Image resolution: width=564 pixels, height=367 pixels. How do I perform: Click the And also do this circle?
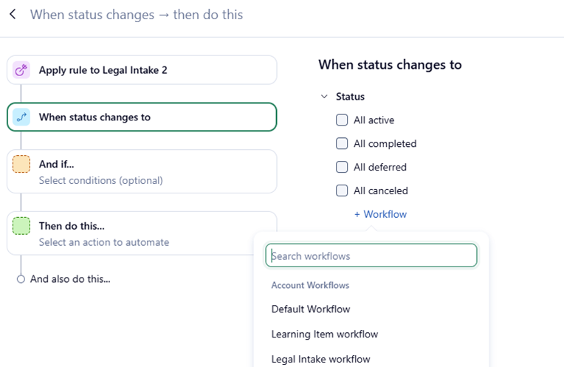coord(21,279)
